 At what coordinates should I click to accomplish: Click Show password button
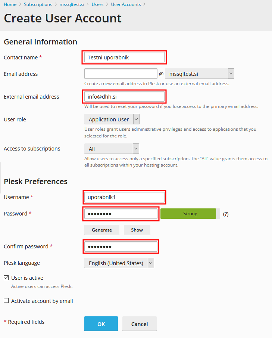(x=137, y=230)
